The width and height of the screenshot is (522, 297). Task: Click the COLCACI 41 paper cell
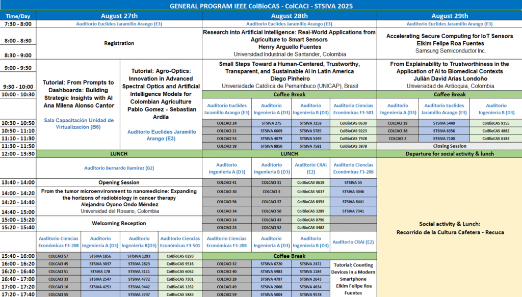(x=227, y=182)
